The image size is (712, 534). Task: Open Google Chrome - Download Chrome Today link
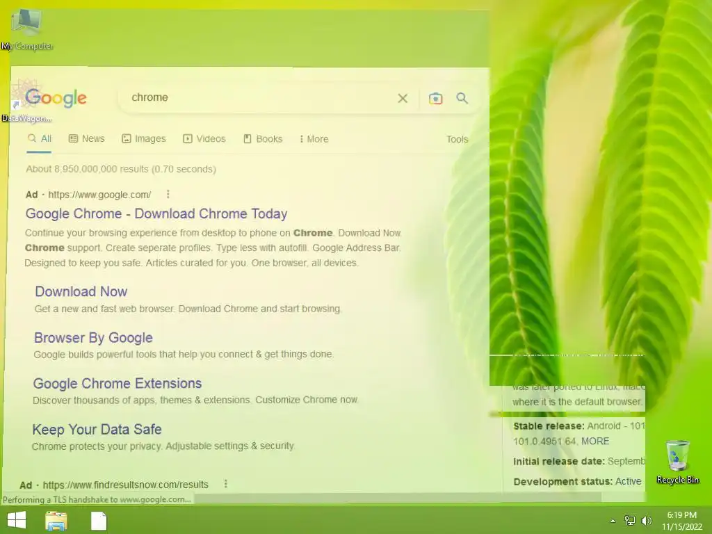[156, 213]
